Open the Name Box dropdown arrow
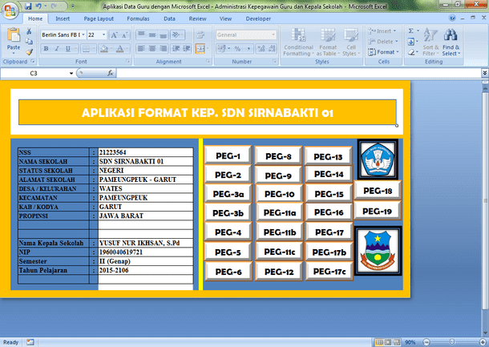 (x=71, y=73)
